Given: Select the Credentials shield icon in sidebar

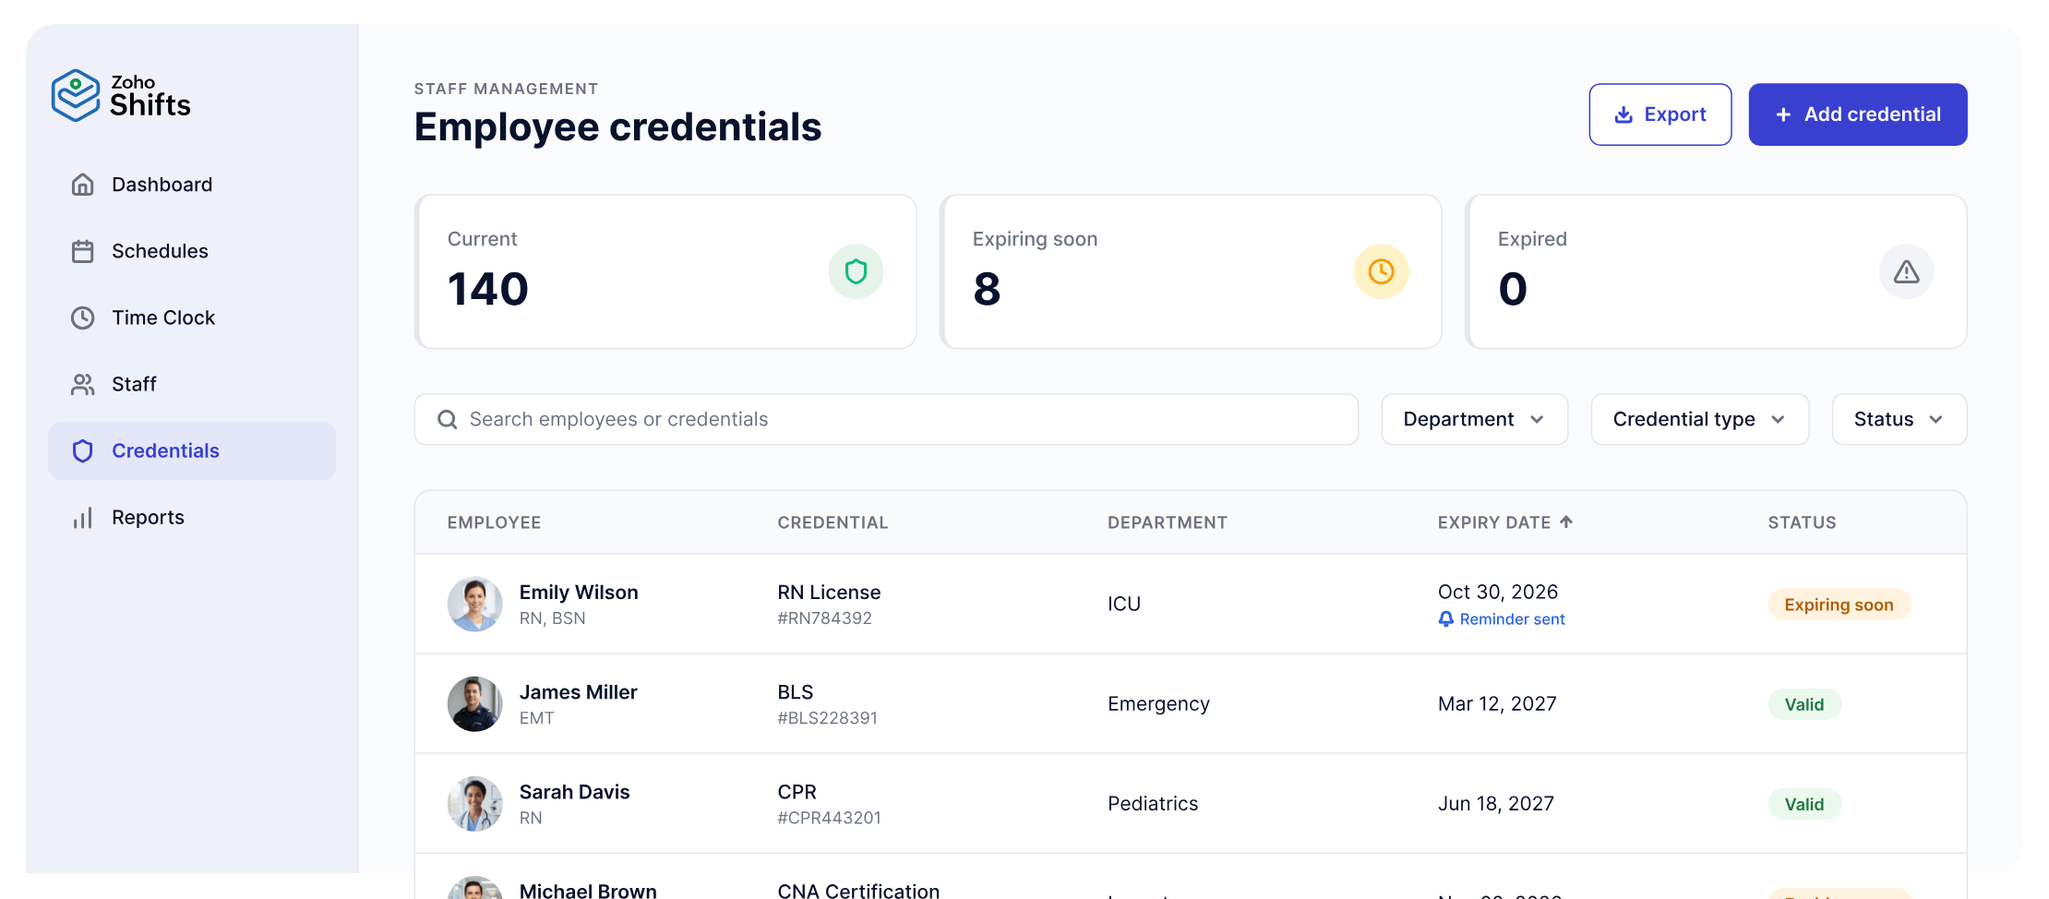Looking at the screenshot, I should click(x=83, y=450).
